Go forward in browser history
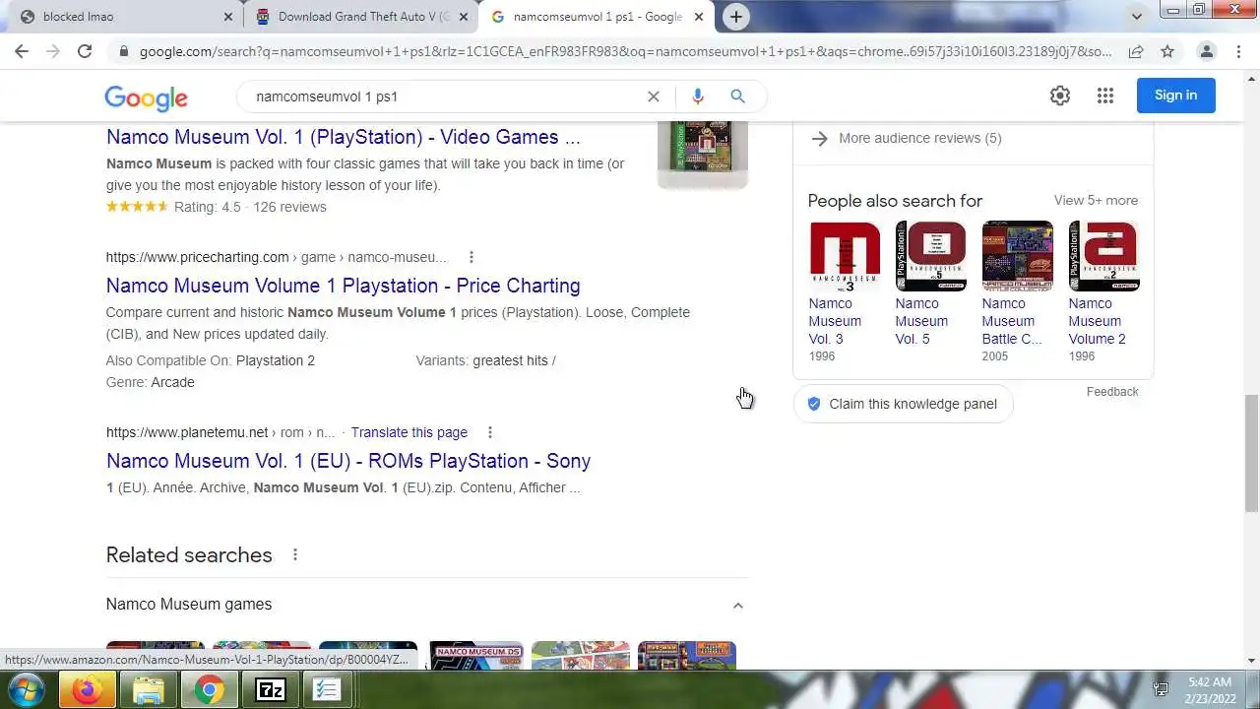 [53, 51]
